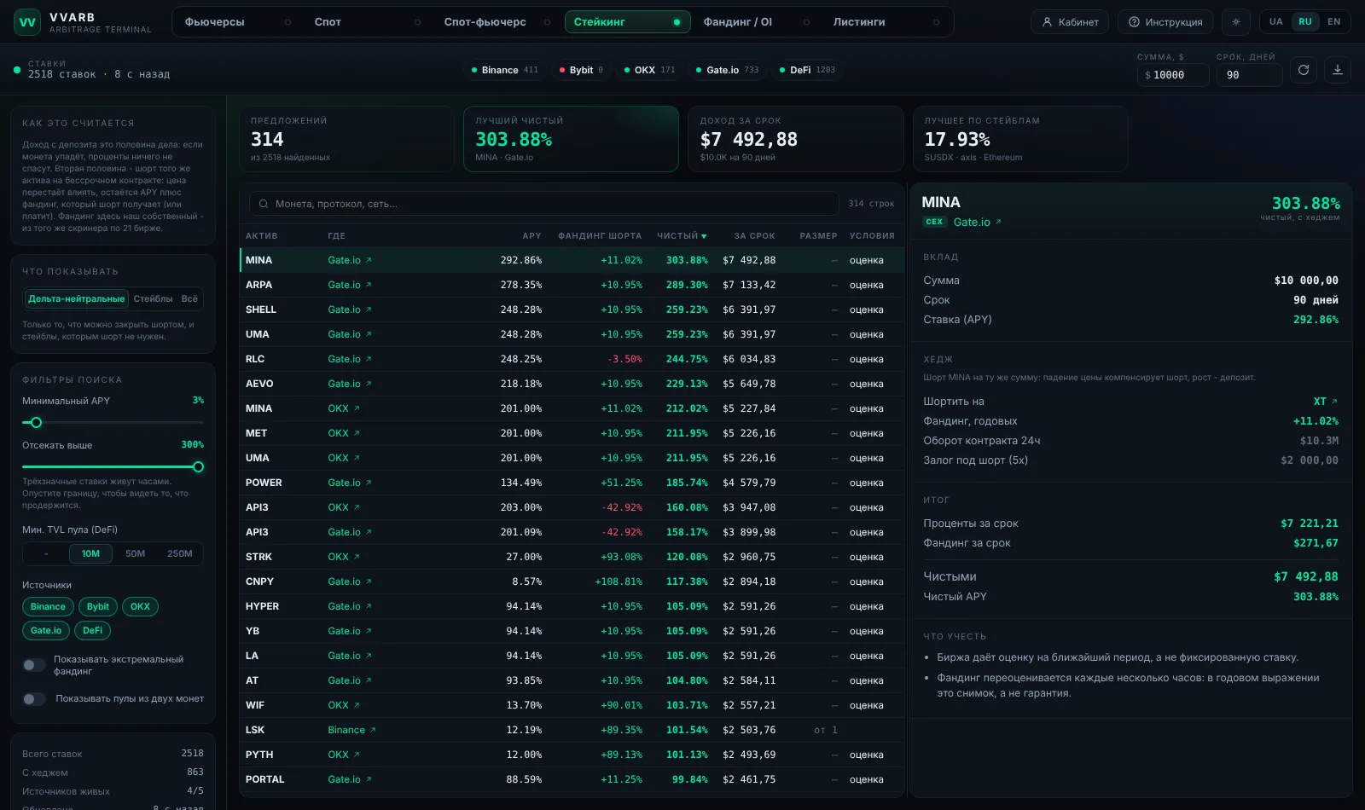Open Инструкция help button
This screenshot has height=810, width=1365.
pos(1165,22)
